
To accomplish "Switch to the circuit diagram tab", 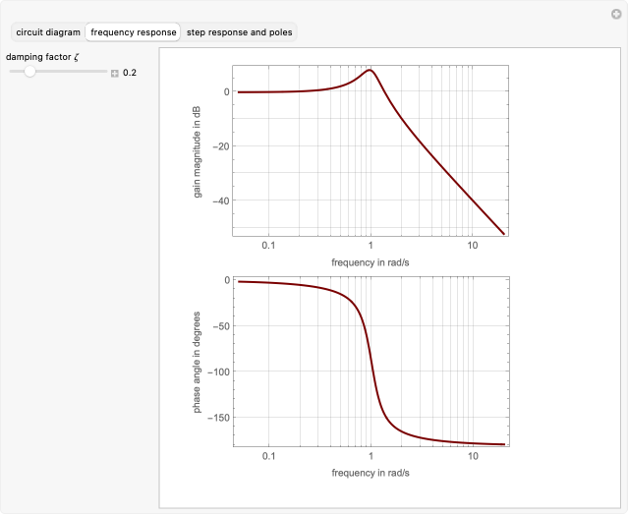I will [x=48, y=32].
